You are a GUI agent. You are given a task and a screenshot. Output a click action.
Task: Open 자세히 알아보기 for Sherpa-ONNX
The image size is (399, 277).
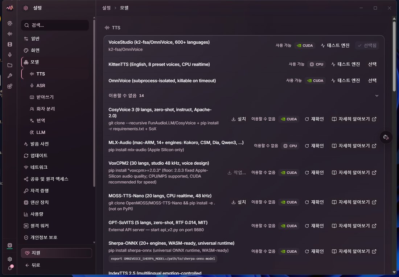(x=354, y=251)
